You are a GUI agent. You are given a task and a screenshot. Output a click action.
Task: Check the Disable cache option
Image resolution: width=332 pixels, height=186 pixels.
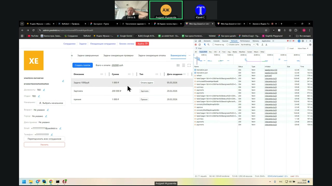coord(227,45)
